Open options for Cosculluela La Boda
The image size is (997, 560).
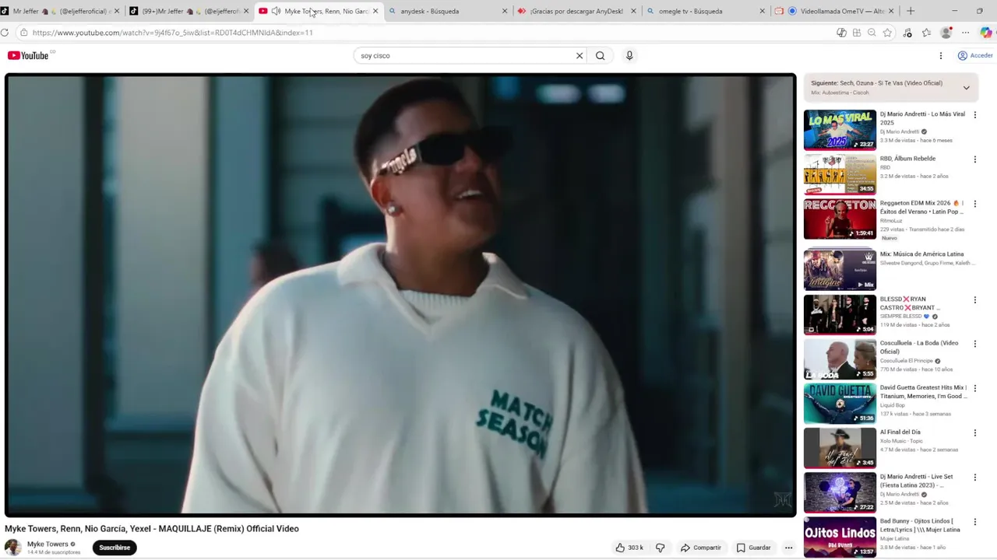pyautogui.click(x=974, y=344)
